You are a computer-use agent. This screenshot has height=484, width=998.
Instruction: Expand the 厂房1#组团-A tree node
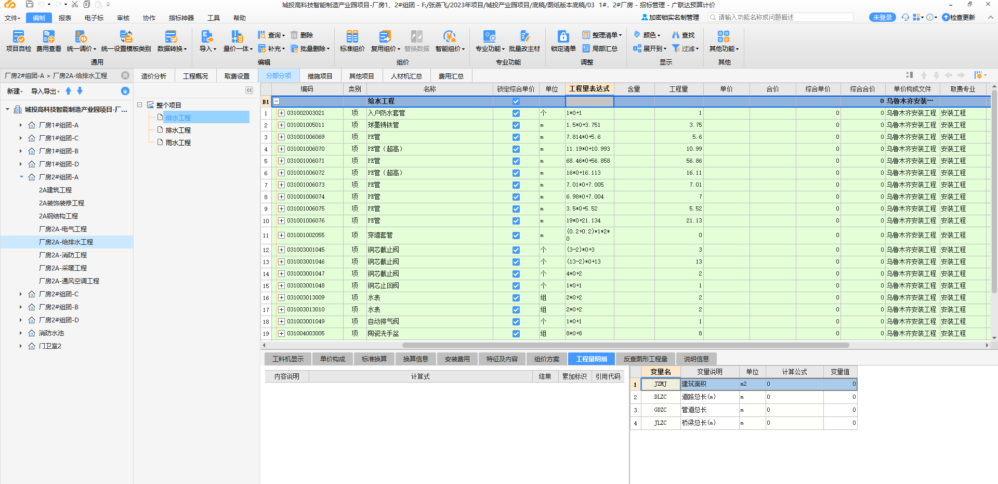tap(21, 125)
